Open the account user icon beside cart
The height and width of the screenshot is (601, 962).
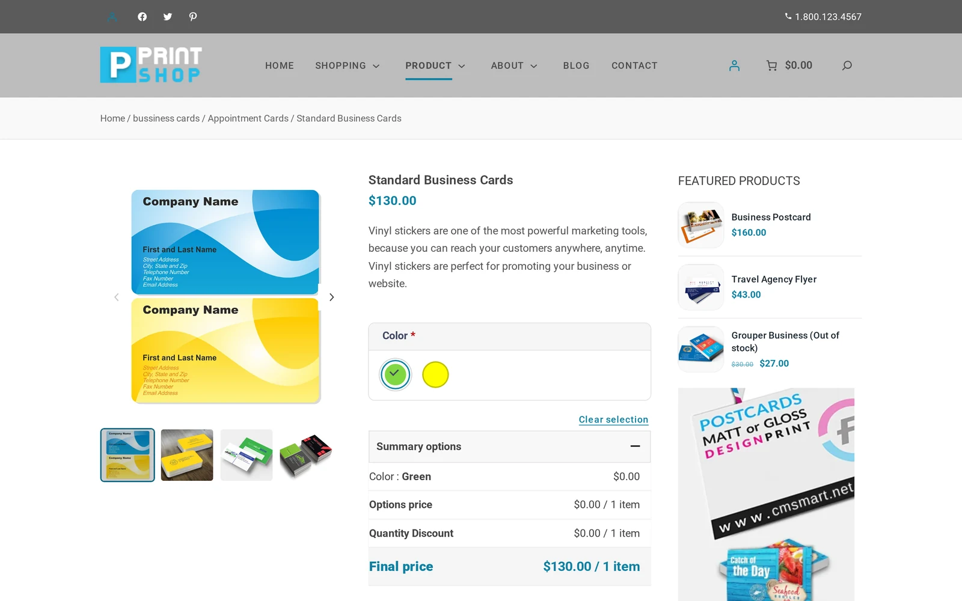(734, 66)
